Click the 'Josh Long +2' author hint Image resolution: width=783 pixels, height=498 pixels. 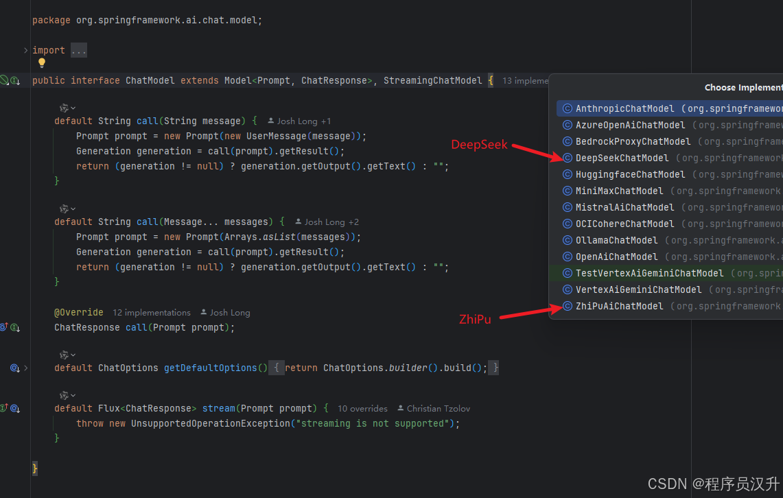327,222
